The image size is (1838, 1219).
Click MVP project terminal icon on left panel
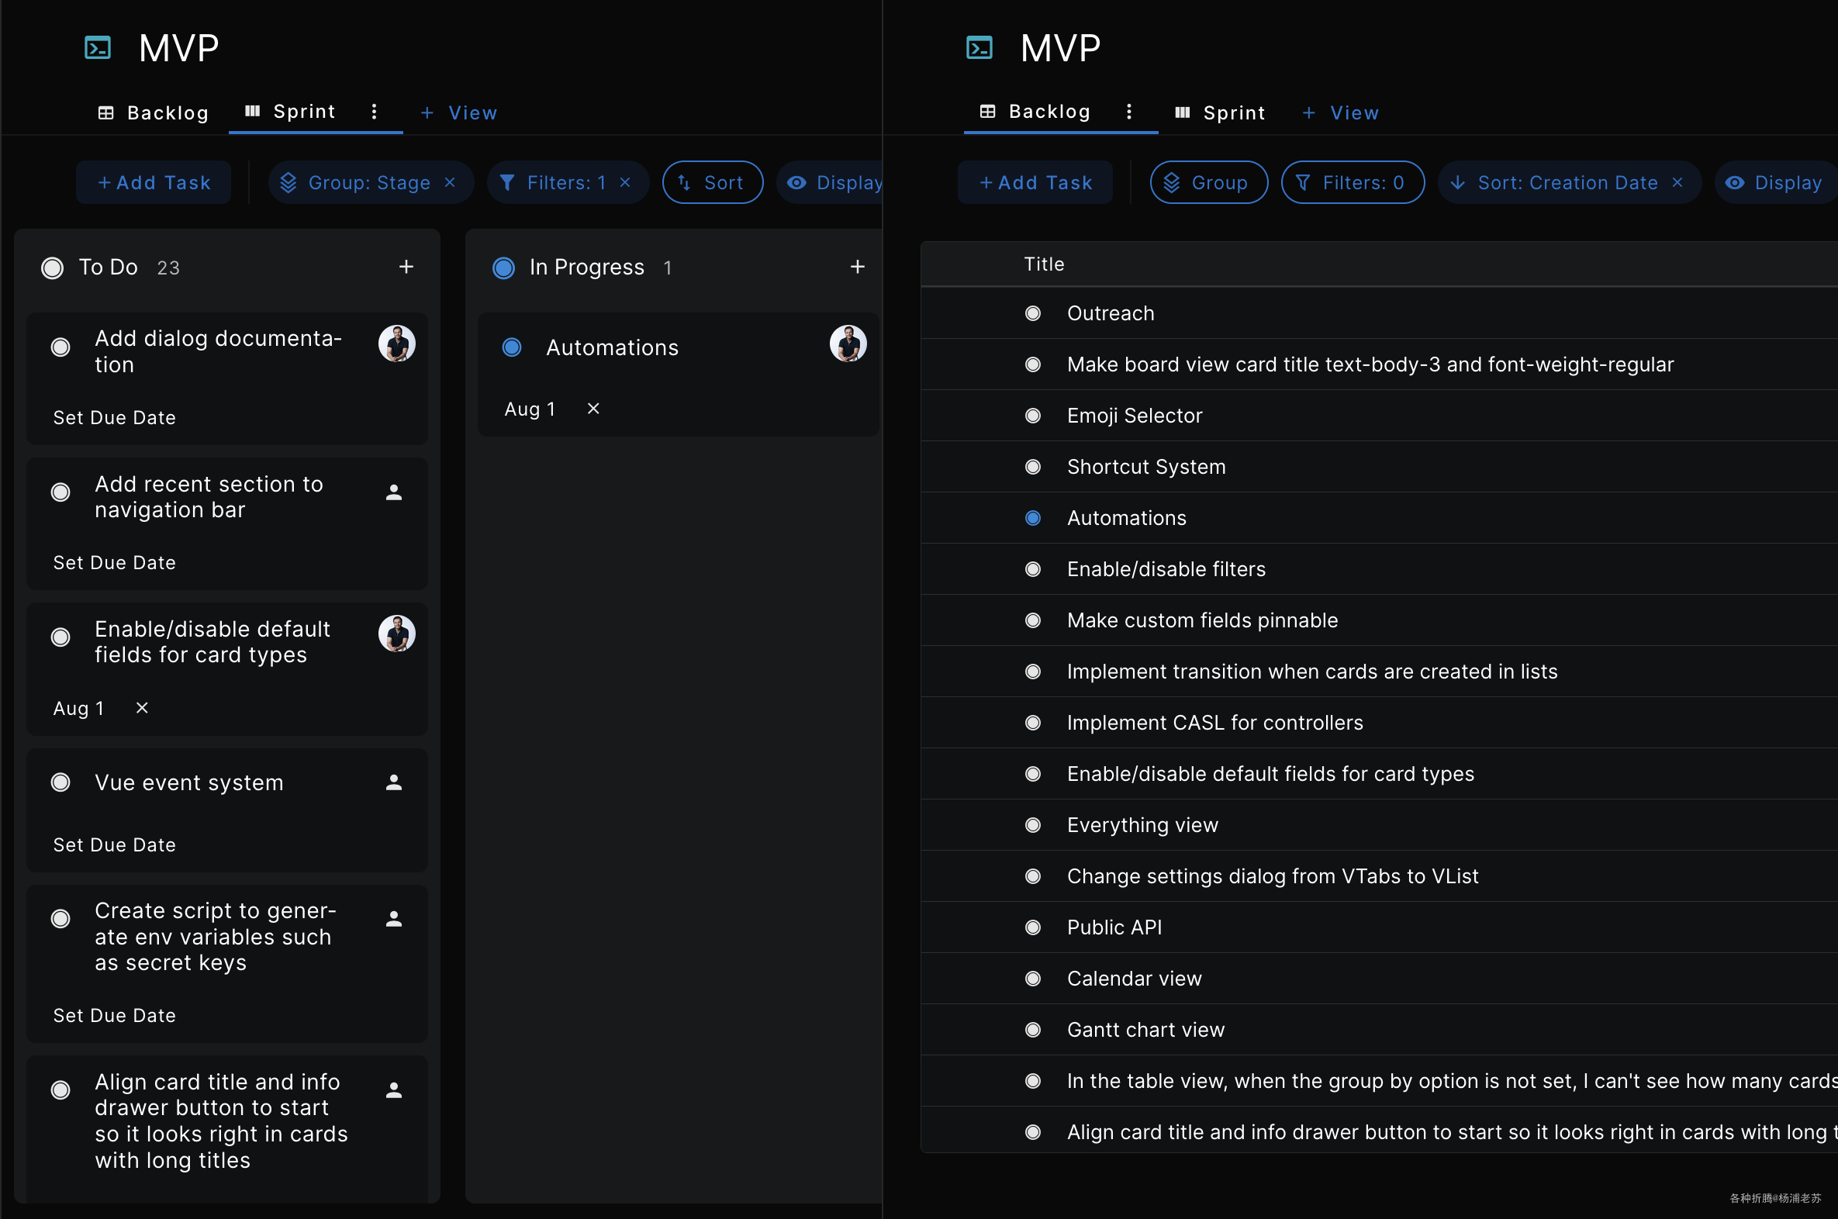pos(98,48)
